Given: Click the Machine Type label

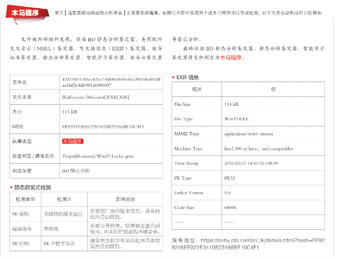Looking at the screenshot, I should click(188, 149).
